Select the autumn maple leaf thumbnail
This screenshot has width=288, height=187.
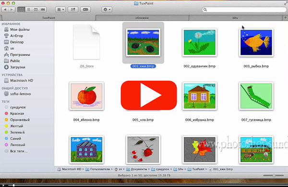[x=200, y=150]
